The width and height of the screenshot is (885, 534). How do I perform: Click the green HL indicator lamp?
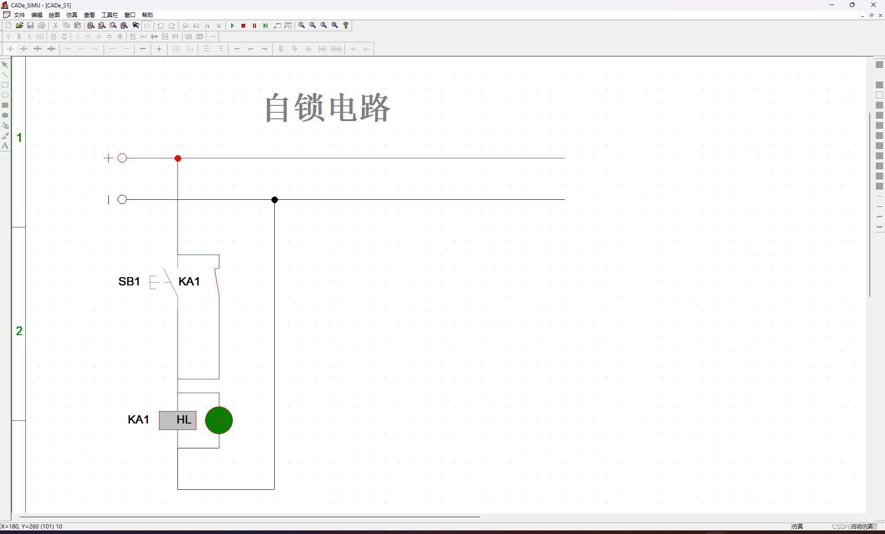coord(219,420)
